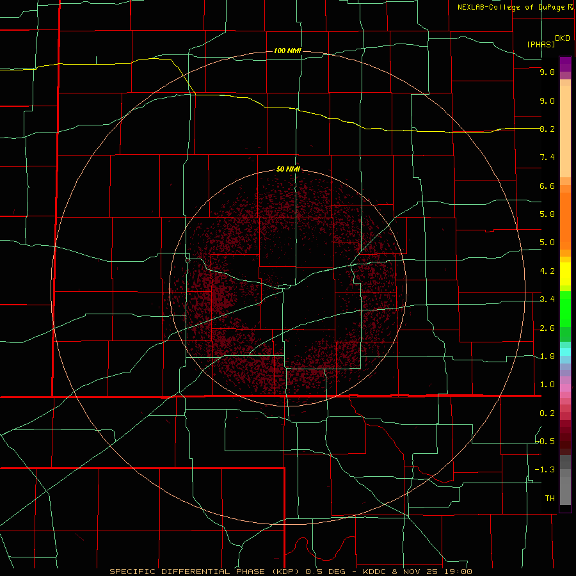The height and width of the screenshot is (576, 576).
Task: Click the -0.5 scale value
Action: click(x=545, y=442)
